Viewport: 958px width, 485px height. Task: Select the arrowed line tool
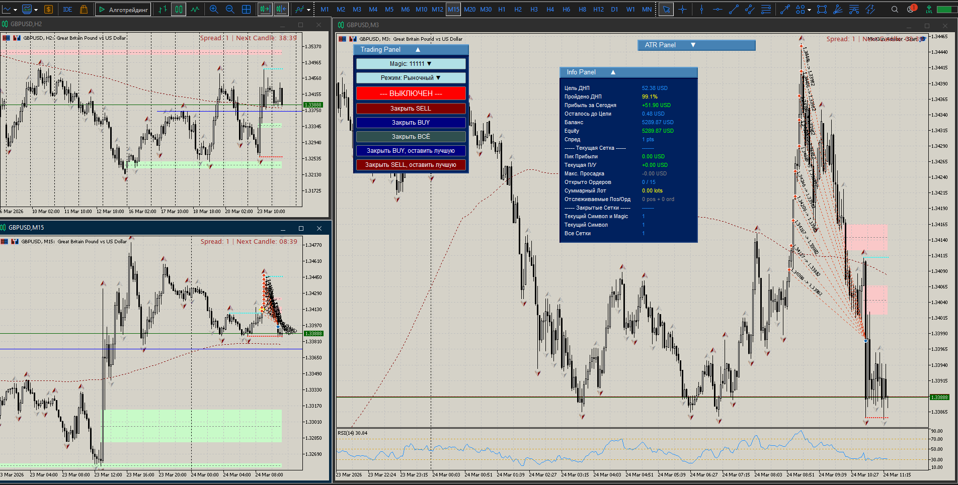[x=785, y=10]
